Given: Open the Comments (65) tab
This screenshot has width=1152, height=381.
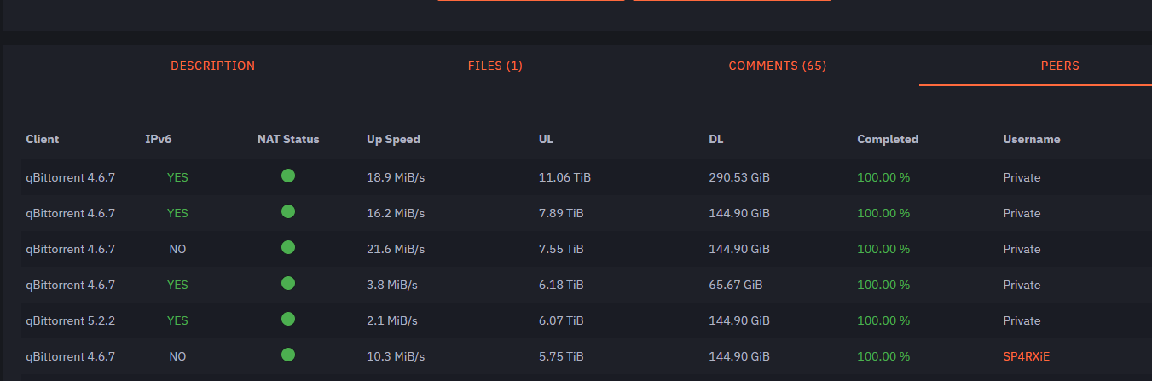Looking at the screenshot, I should coord(778,66).
